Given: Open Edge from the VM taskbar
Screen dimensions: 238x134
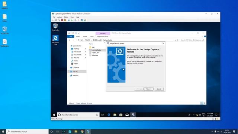Looking at the screenshot, I should (109, 115).
